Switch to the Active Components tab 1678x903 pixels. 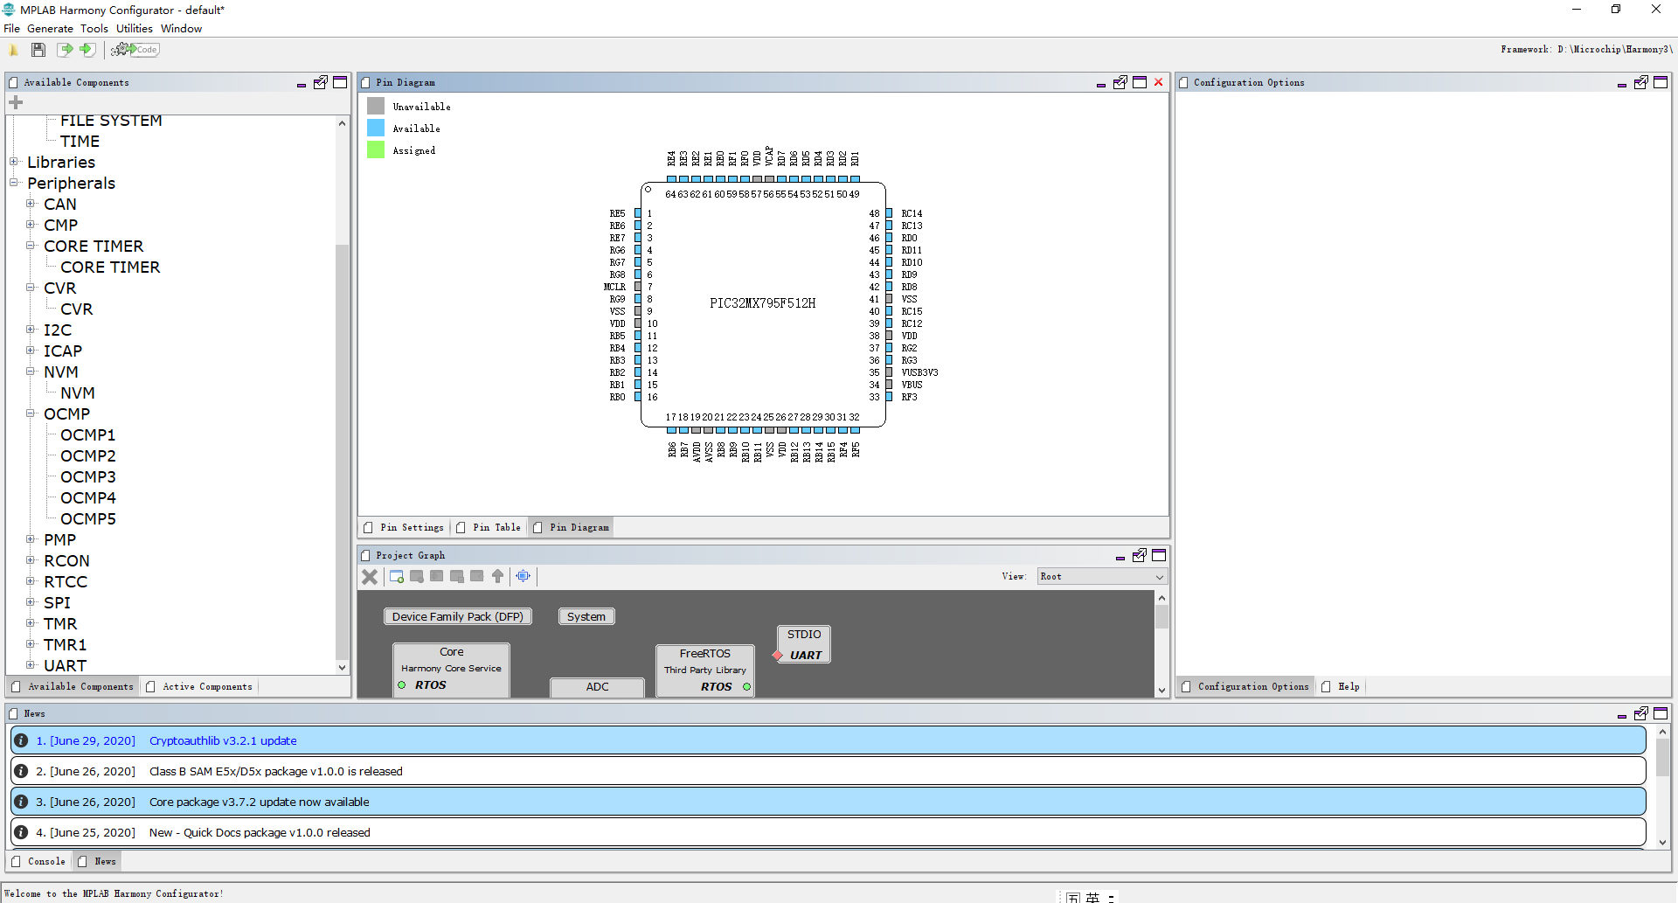tap(199, 686)
